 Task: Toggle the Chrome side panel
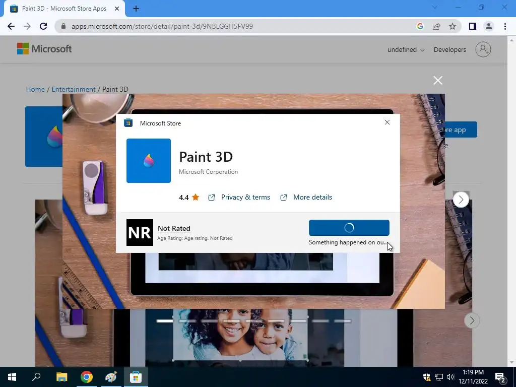coord(473,26)
